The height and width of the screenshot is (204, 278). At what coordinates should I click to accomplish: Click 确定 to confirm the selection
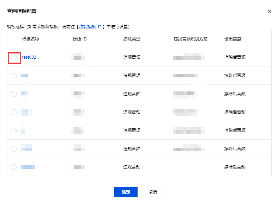click(126, 192)
